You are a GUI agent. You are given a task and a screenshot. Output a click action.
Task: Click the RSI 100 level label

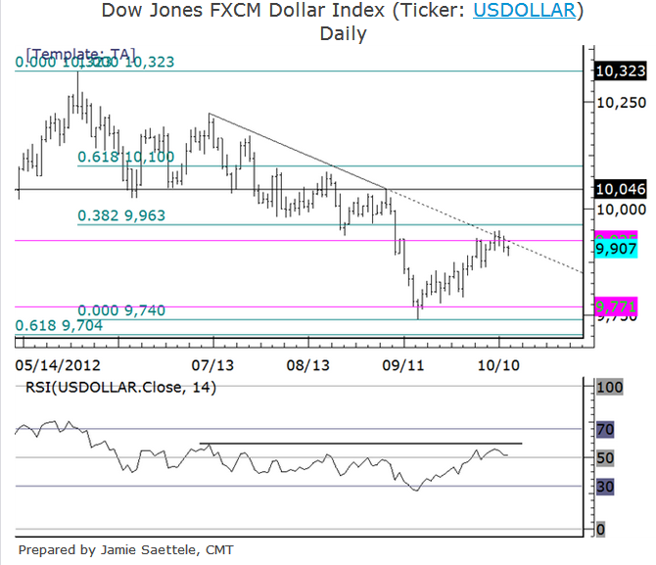pos(610,387)
